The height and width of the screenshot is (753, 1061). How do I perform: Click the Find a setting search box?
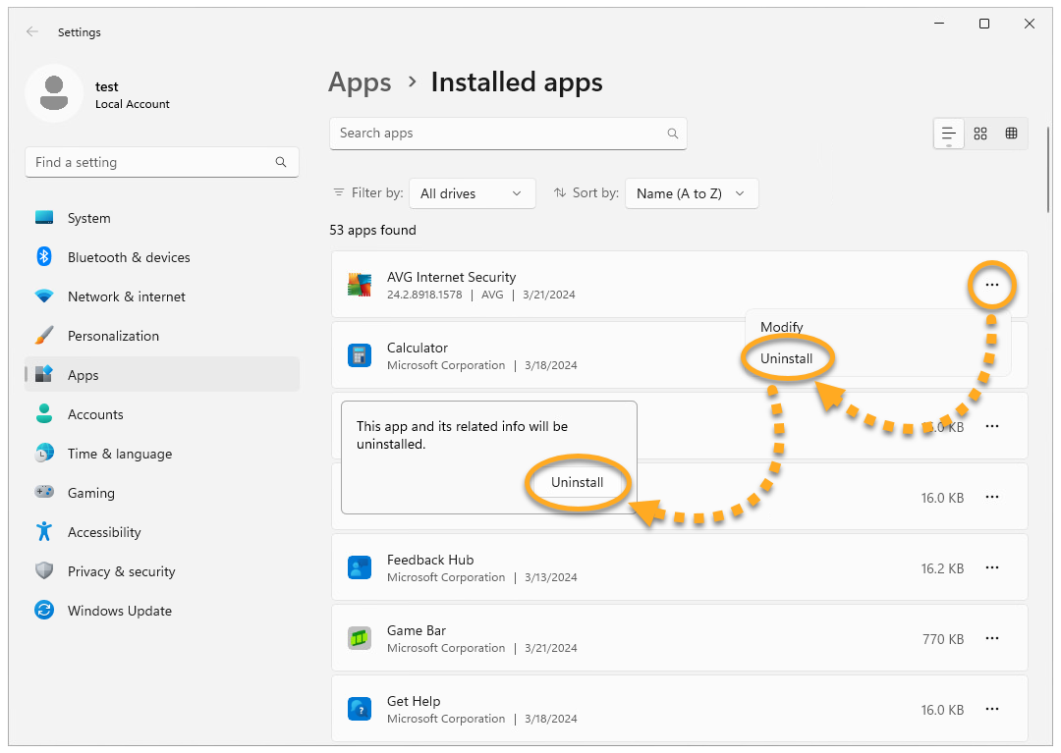[x=152, y=162]
